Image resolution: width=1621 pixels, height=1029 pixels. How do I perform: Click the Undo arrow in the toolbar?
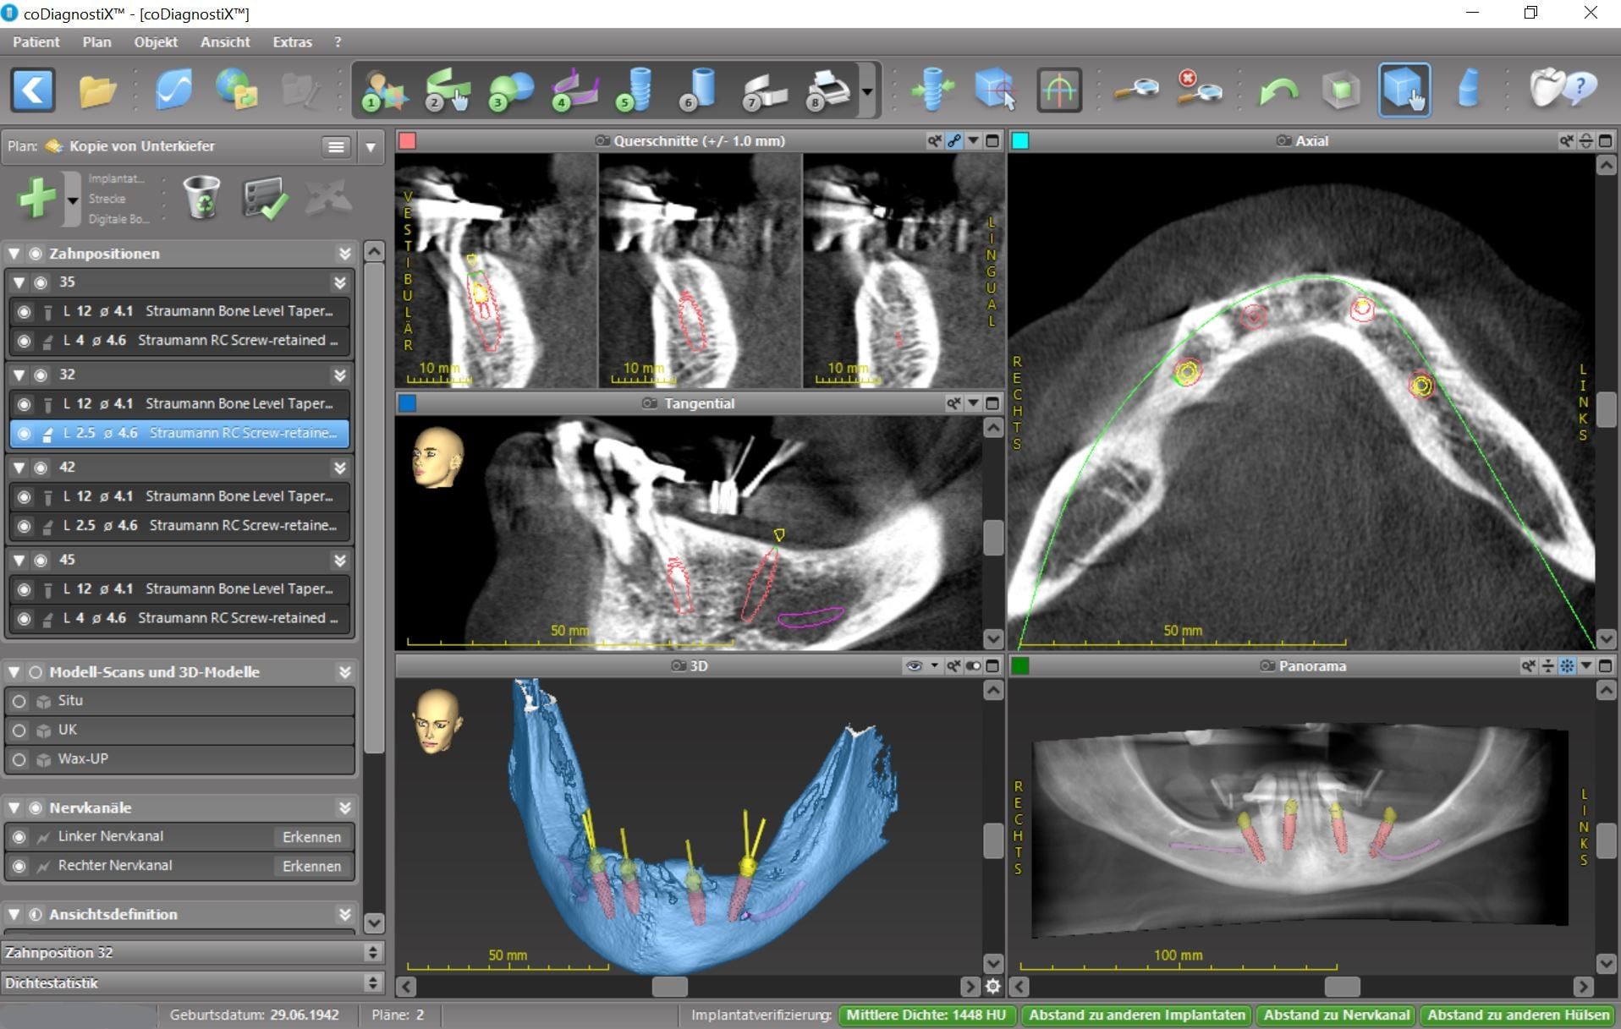click(x=1280, y=89)
